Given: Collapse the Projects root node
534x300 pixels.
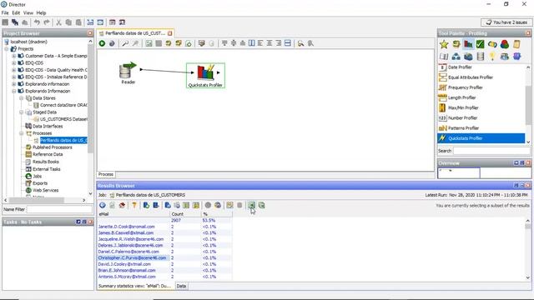Looking at the screenshot, I should coord(7,49).
